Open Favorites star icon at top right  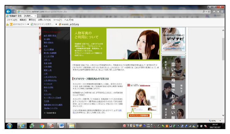click(x=218, y=11)
